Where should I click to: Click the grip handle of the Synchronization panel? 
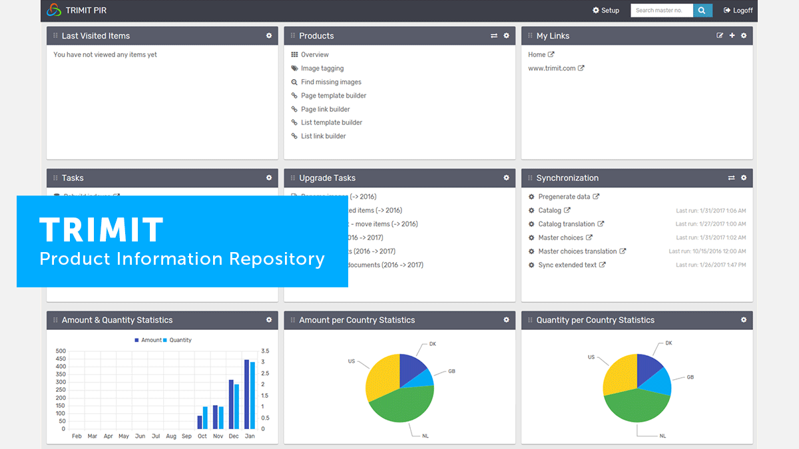click(x=530, y=178)
